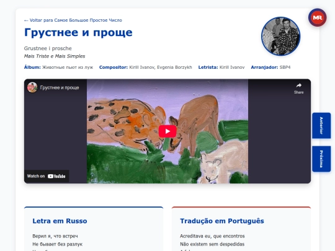Open the round artist photo
The image size is (335, 251).
281,37
